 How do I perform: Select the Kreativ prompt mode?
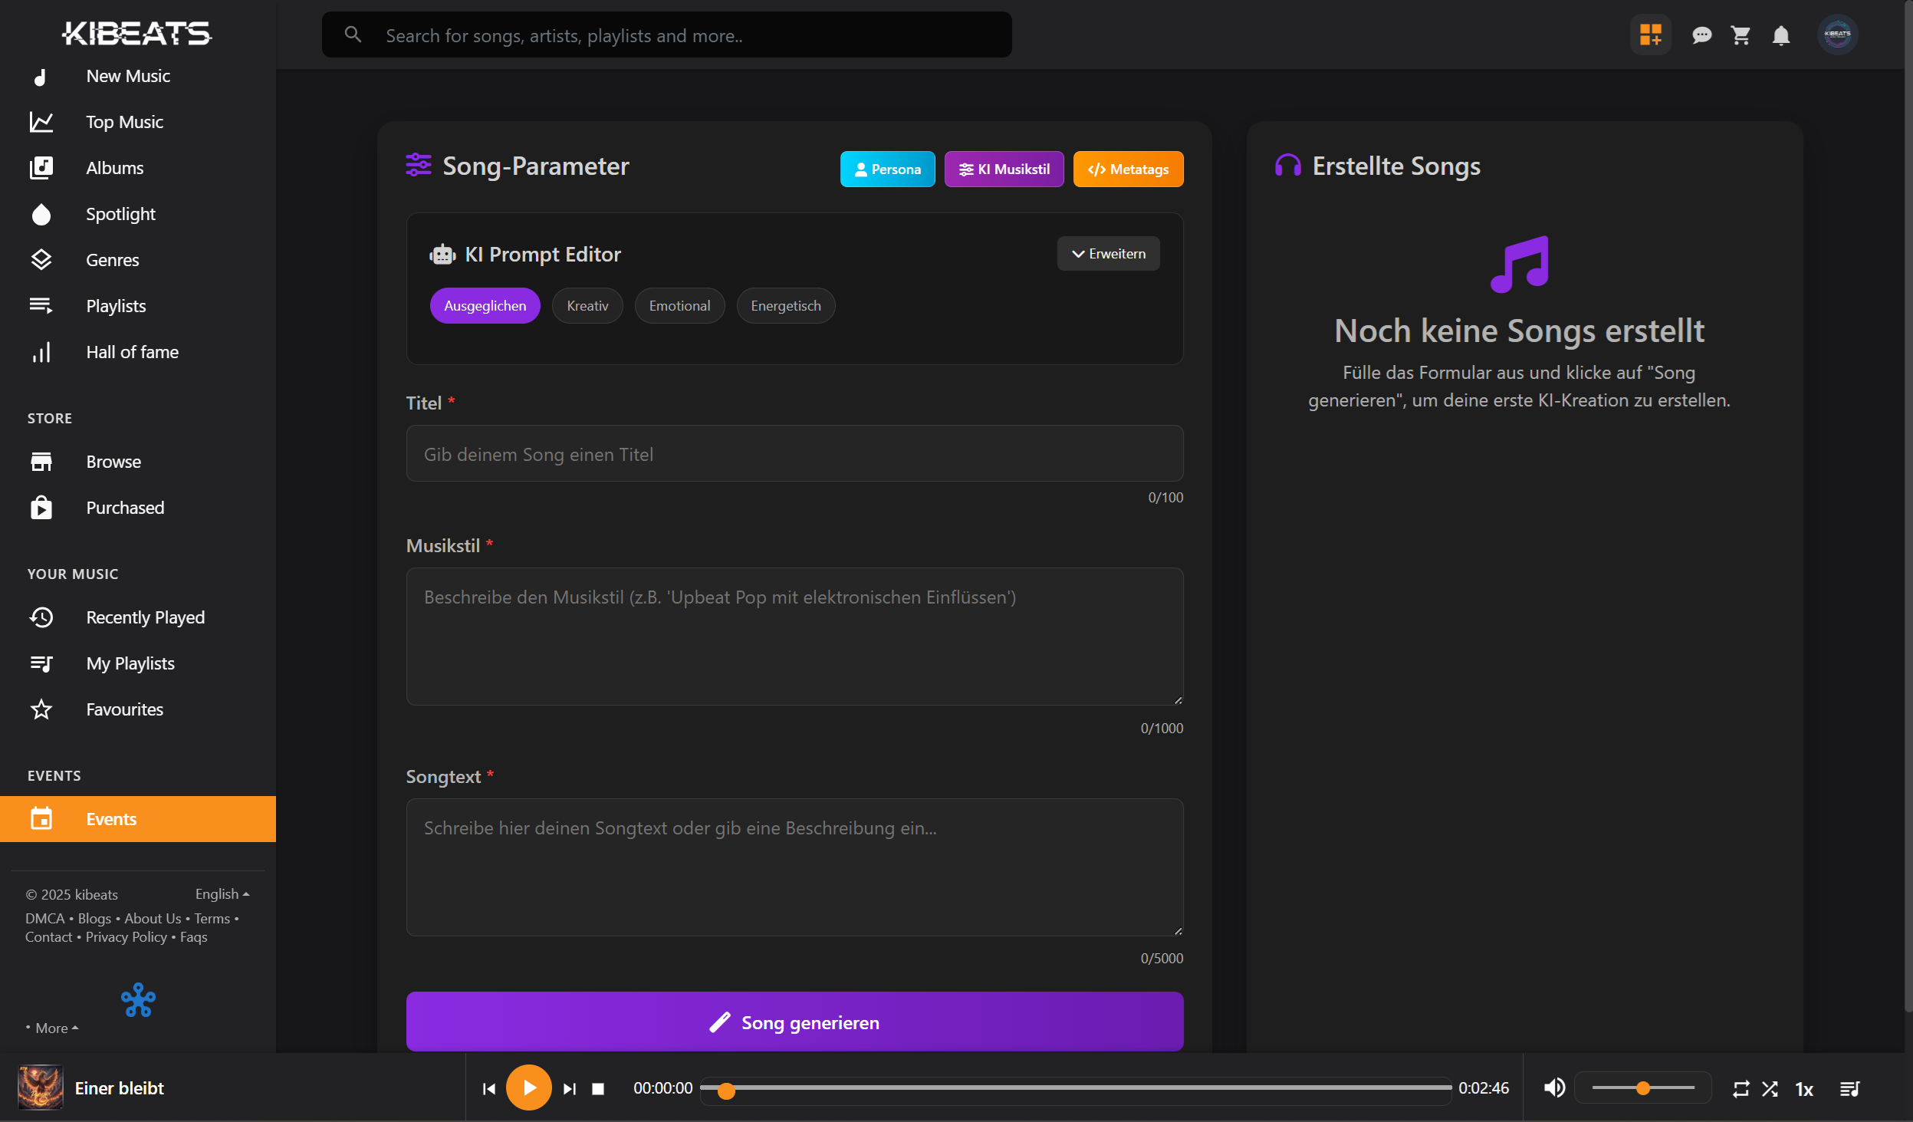(587, 306)
